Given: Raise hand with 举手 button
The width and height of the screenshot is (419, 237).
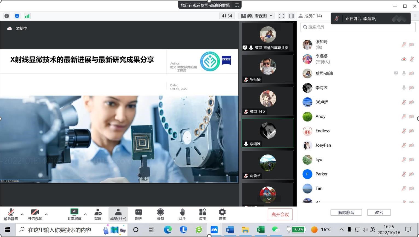Looking at the screenshot, I should point(182,214).
